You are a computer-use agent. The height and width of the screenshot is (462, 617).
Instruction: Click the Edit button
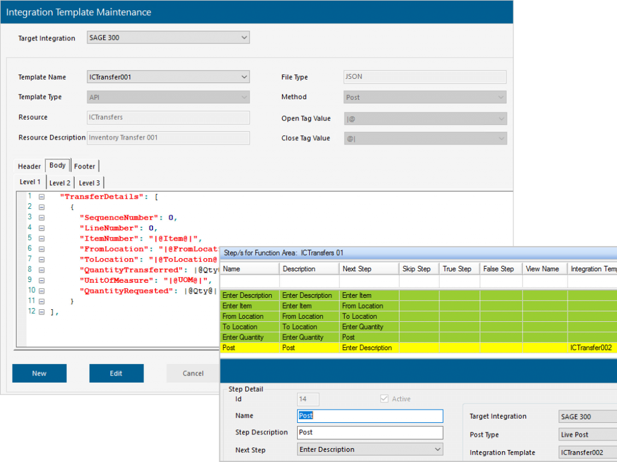click(x=116, y=373)
